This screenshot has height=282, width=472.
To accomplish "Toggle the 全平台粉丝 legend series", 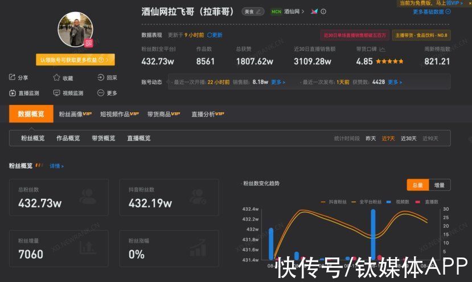I will 366,202.
